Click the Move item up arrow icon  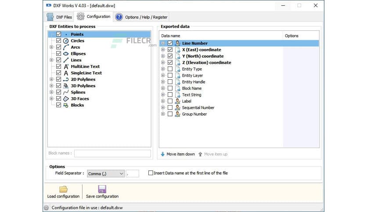point(200,154)
